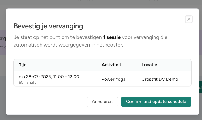Select the Crossfit DV Demo location cell
202x120 pixels.
pos(160,79)
